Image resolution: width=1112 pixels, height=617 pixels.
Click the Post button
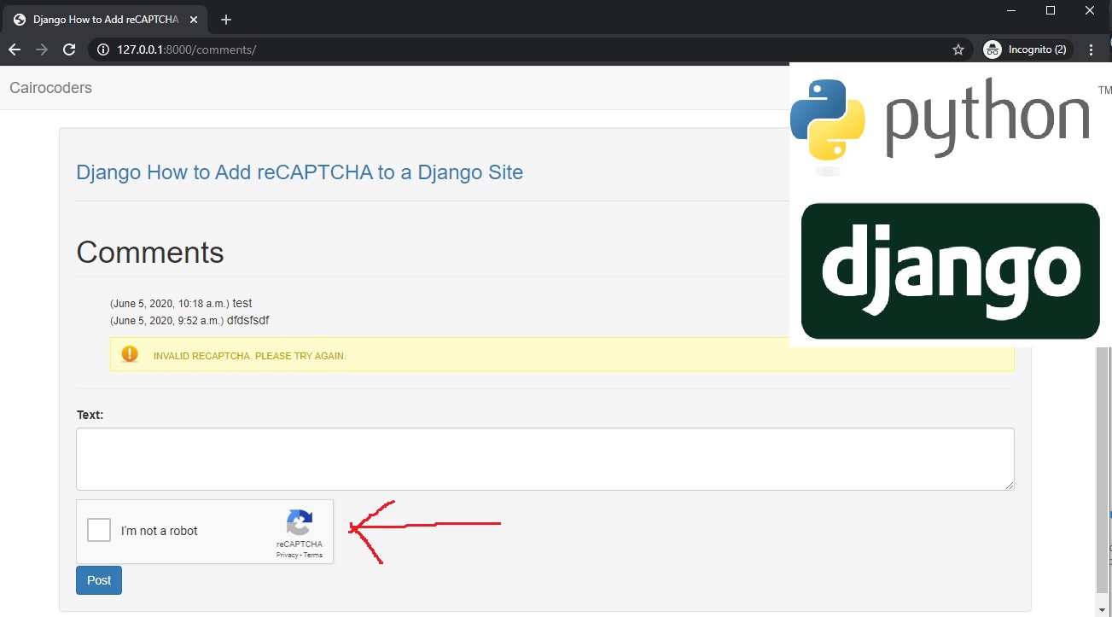coord(98,579)
